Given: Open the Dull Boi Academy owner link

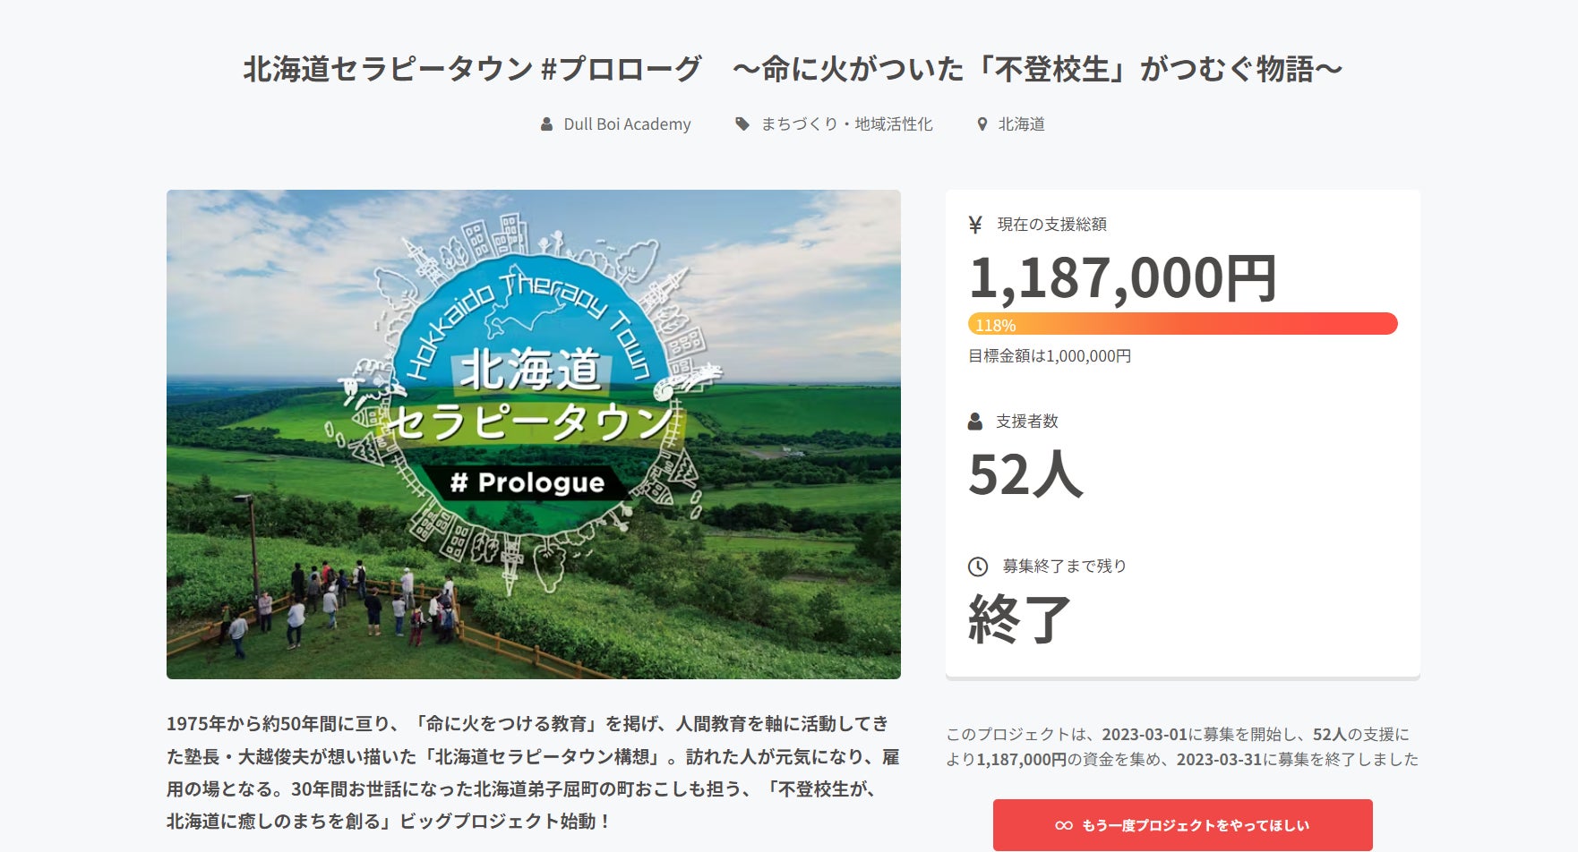Looking at the screenshot, I should [x=627, y=124].
